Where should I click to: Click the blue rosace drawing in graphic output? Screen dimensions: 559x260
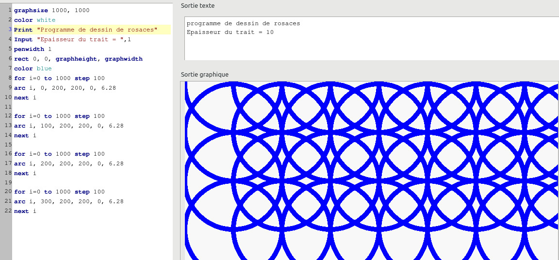coord(371,171)
